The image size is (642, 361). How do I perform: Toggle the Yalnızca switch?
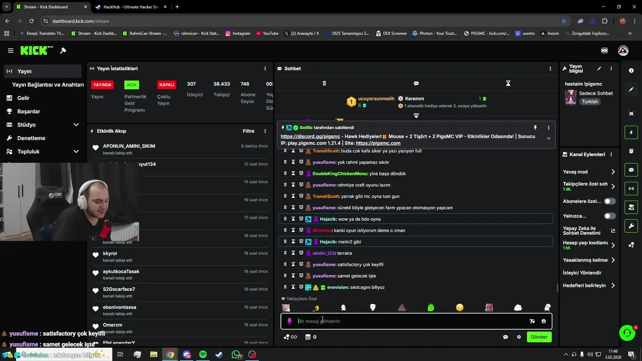point(609,216)
